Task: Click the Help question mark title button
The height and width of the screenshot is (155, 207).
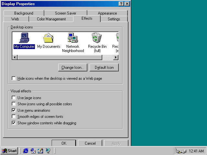Action: pos(121,4)
